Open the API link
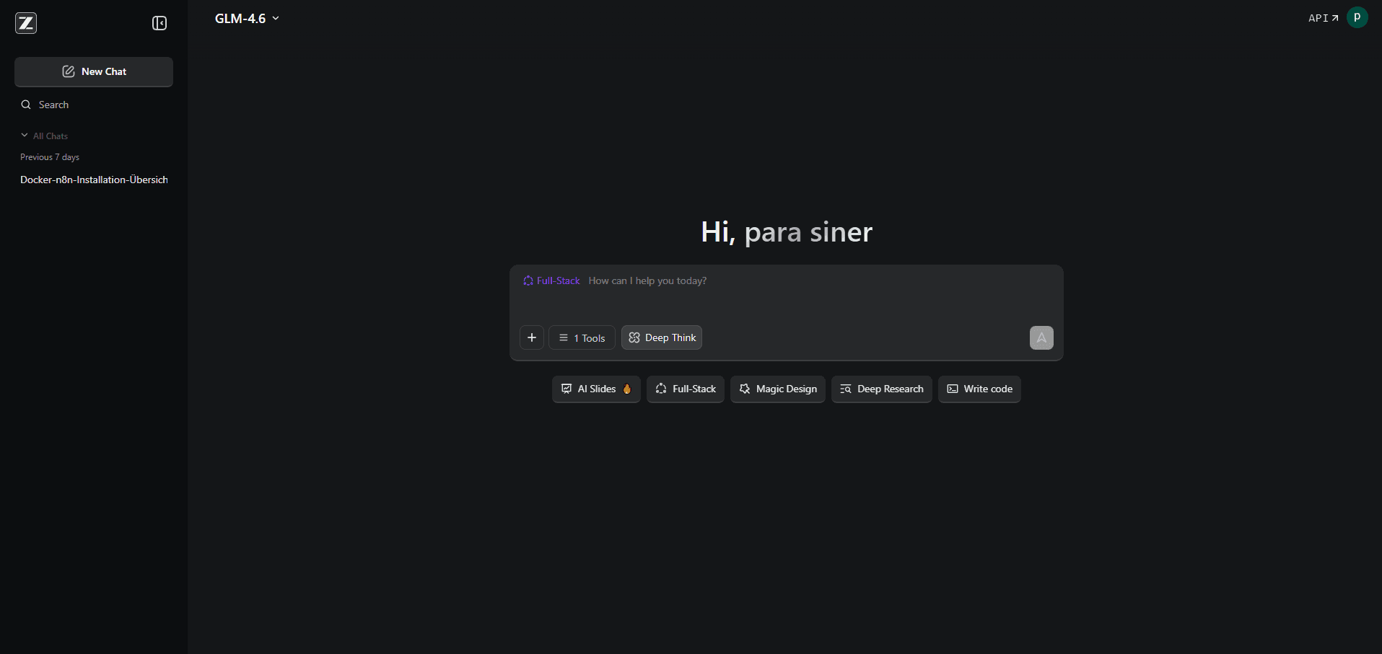 click(1322, 17)
